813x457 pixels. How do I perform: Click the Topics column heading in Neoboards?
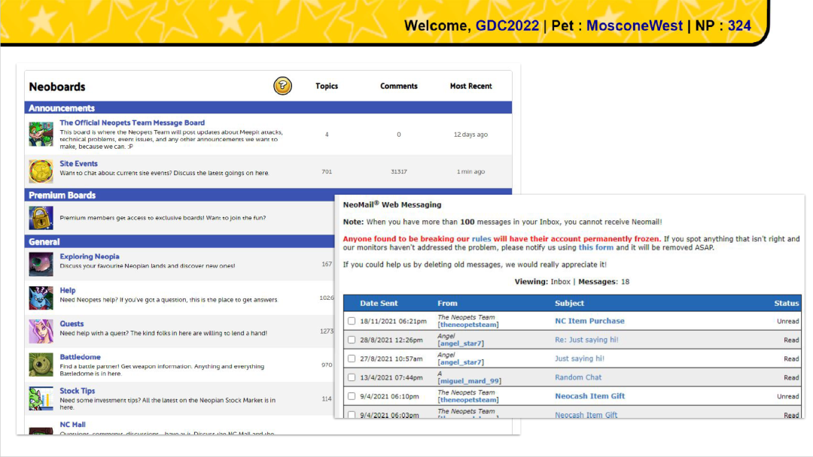click(x=327, y=86)
